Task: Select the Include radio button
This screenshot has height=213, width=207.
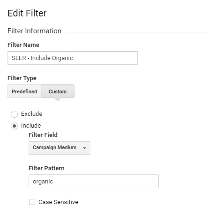Action: click(x=14, y=126)
